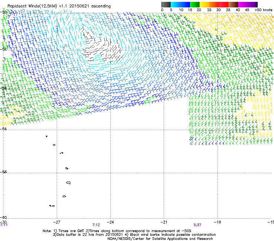Click the '-60' latitude axis label

[3, 217]
